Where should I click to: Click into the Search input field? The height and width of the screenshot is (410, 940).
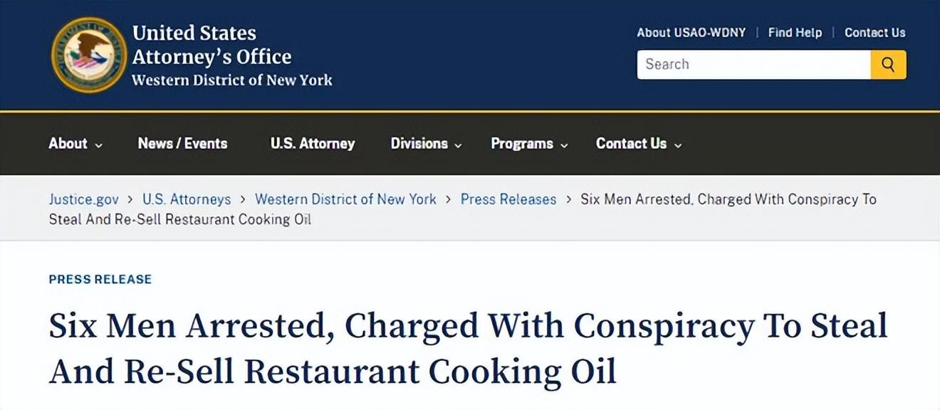753,65
